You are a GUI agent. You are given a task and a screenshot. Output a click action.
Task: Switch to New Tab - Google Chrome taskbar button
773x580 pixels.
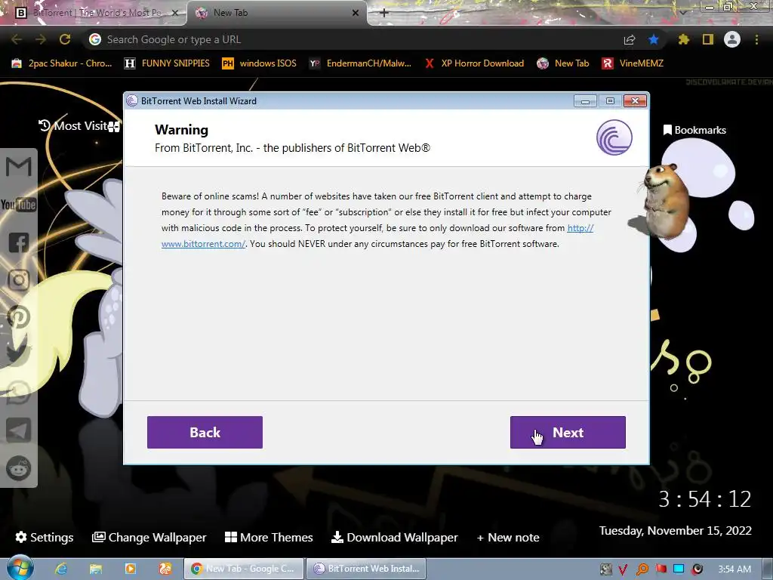tap(244, 569)
